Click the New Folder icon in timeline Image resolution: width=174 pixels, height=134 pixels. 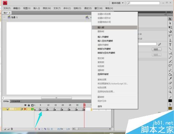point(8,129)
